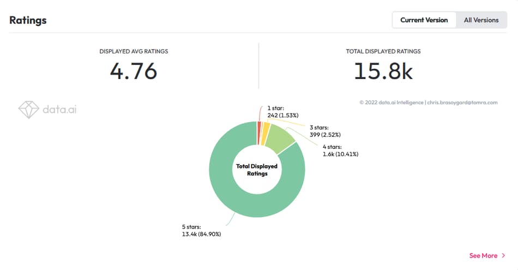Click the '1 star: 242 (1.53%)' label

(x=283, y=112)
